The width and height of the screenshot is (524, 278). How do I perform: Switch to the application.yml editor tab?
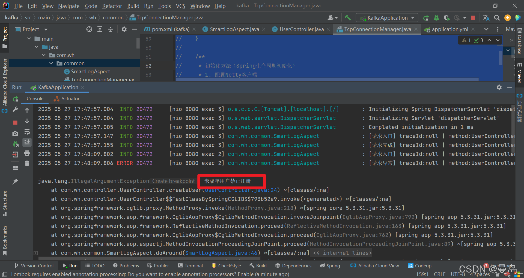pos(450,29)
